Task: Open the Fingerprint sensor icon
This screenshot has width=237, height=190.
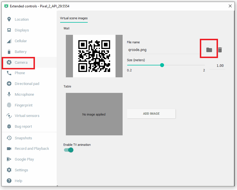Action: tap(9, 105)
